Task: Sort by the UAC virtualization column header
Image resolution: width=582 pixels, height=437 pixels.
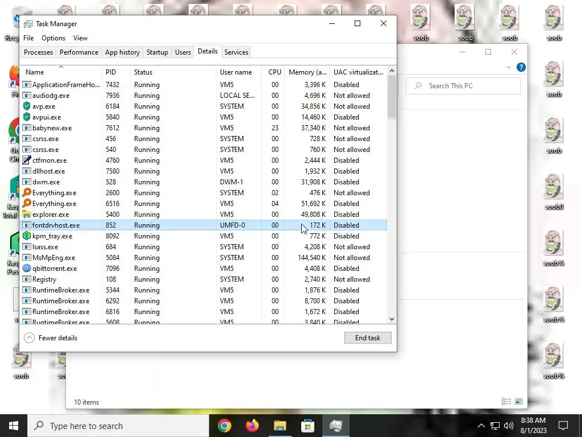Action: [358, 72]
